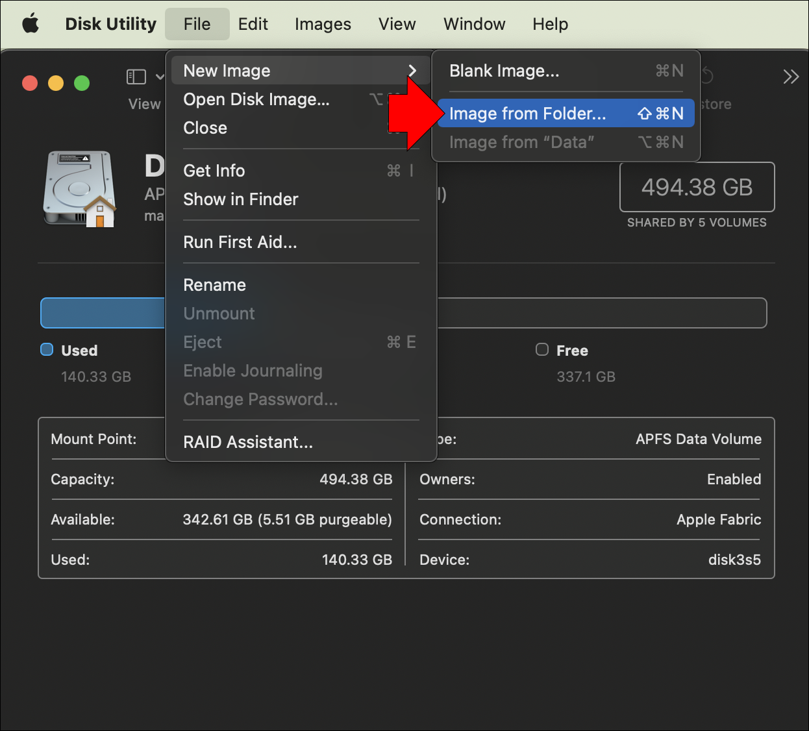The height and width of the screenshot is (731, 809).
Task: Click the sidebar View toggle icon
Action: pos(136,77)
